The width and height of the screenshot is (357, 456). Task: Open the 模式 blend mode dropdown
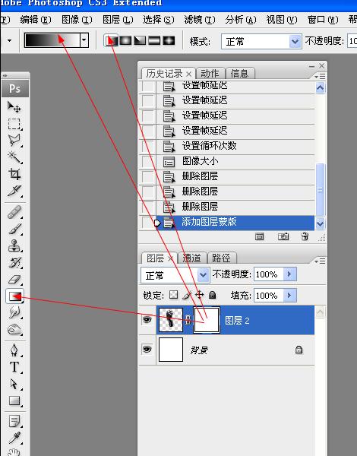coord(295,41)
